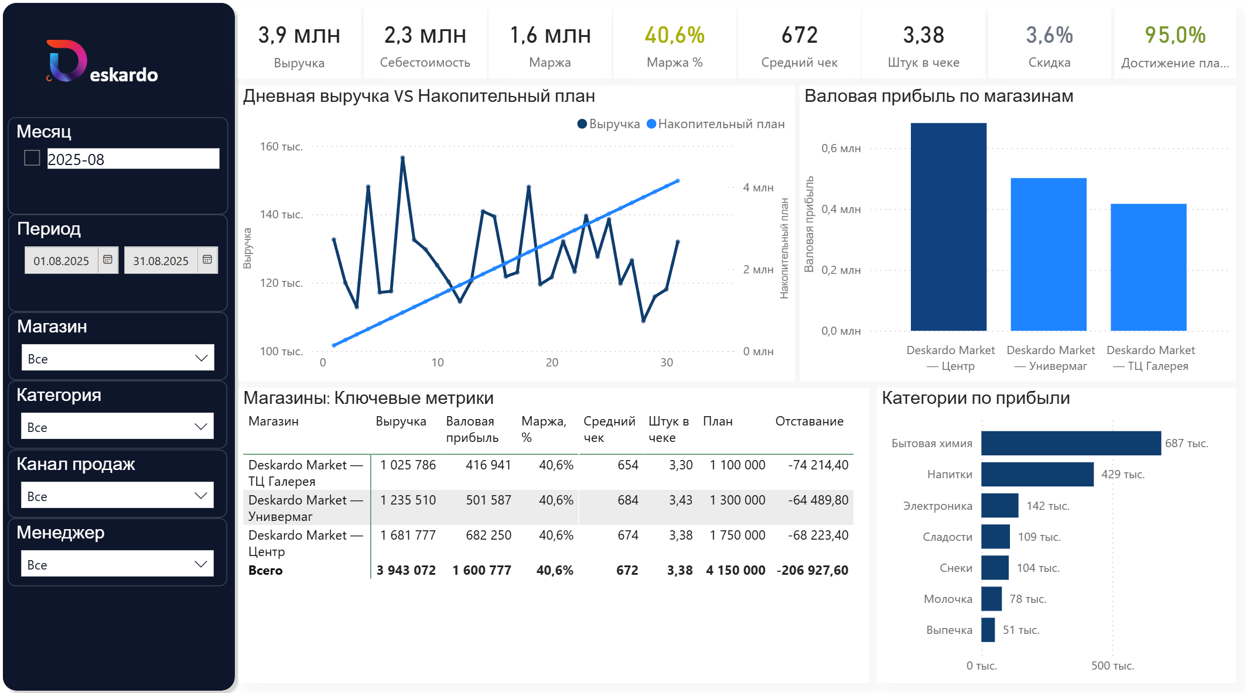Click the Накопительный план line end point
Viewport: 1246px width, 693px height.
click(678, 181)
